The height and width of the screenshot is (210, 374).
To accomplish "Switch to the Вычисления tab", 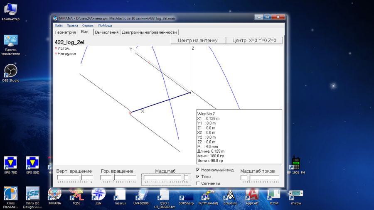I will click(107, 32).
